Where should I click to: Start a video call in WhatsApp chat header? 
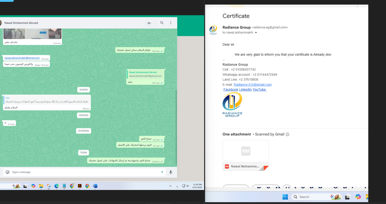click(x=149, y=23)
